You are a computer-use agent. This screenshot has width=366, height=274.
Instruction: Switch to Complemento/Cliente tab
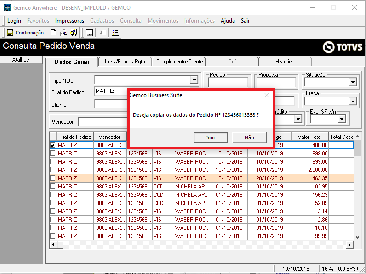pos(179,62)
